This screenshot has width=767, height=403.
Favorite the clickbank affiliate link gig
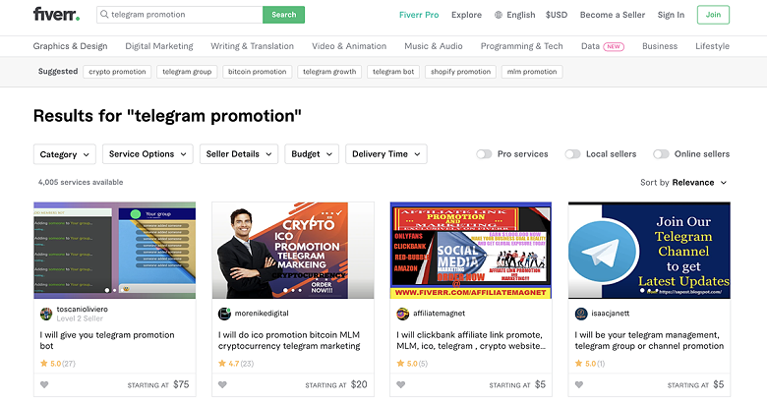point(400,384)
